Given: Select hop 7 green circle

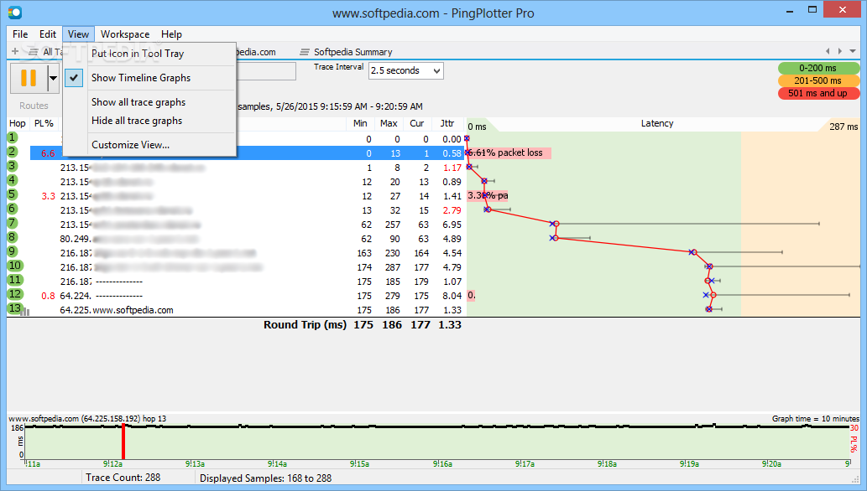Looking at the screenshot, I should pyautogui.click(x=13, y=223).
